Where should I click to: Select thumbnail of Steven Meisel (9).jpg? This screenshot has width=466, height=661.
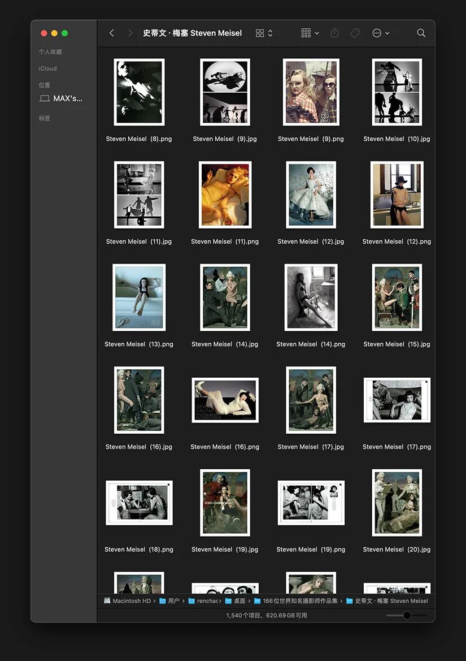(225, 92)
